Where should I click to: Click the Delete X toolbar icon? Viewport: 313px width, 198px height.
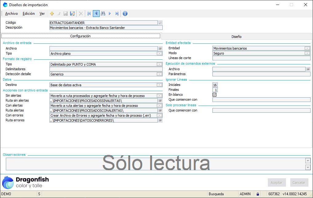tap(81, 14)
